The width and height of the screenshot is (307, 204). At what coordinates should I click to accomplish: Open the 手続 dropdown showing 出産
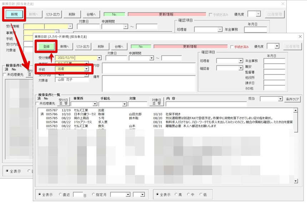tap(86, 69)
